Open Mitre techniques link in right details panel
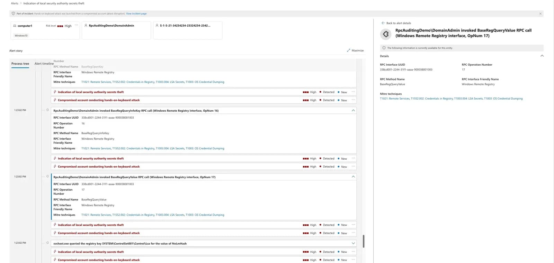 [x=451, y=98]
